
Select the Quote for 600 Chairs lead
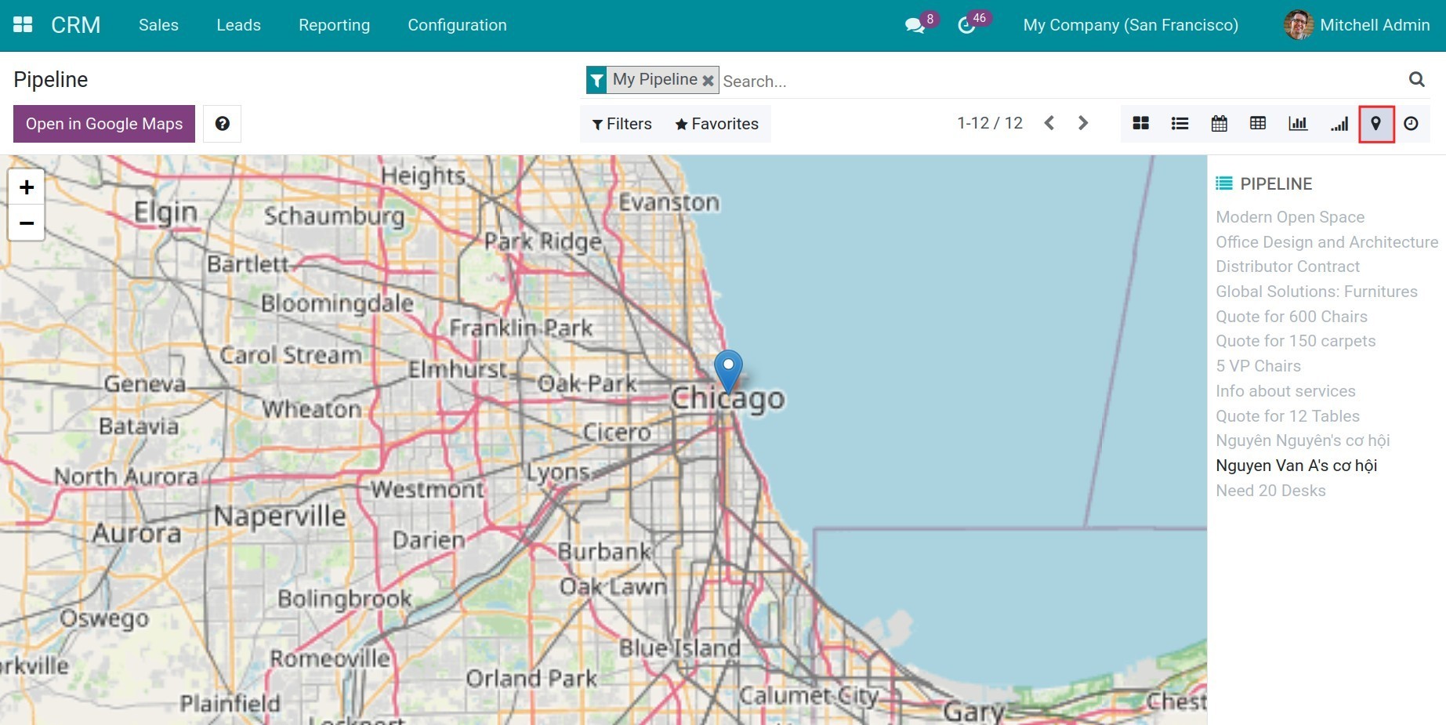click(1292, 317)
